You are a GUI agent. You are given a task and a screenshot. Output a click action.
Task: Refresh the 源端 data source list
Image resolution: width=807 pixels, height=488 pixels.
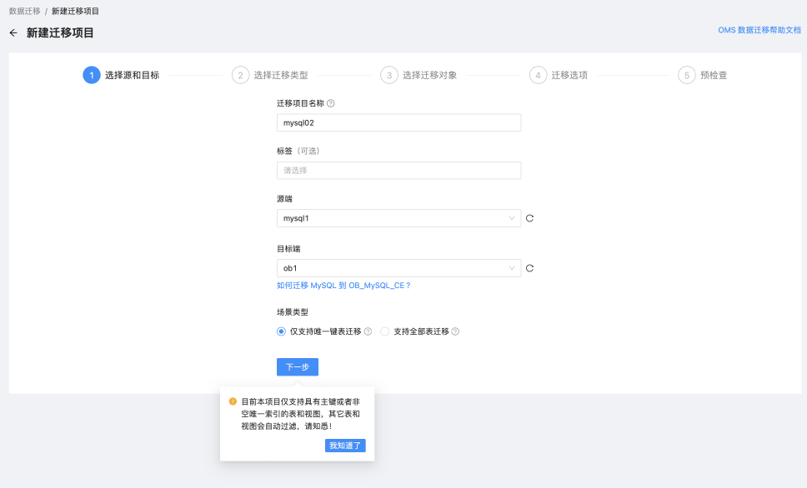529,218
